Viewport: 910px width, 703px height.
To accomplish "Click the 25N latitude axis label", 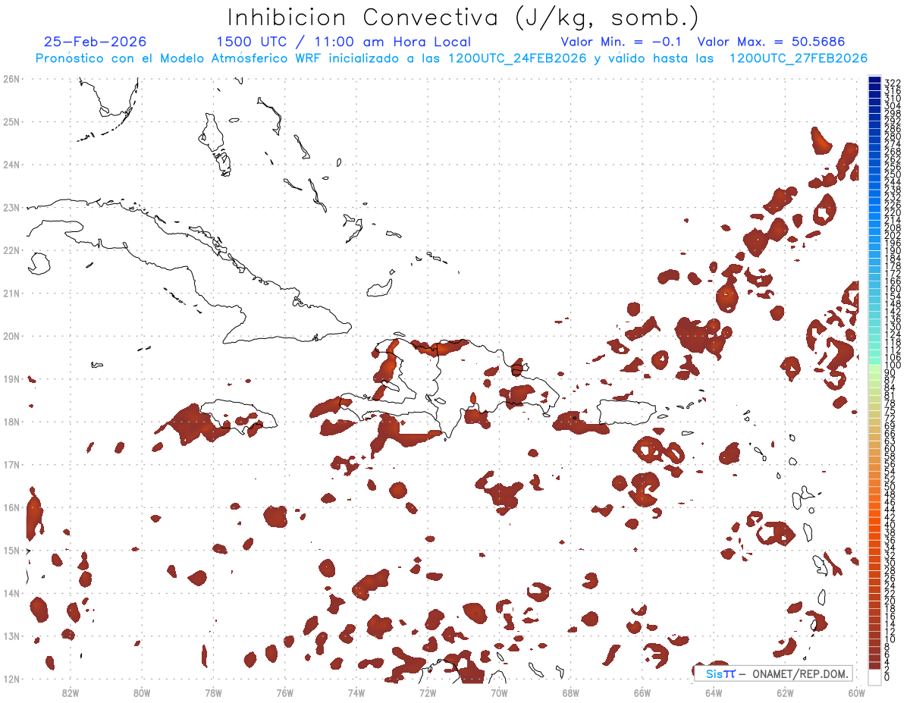I will coord(11,121).
